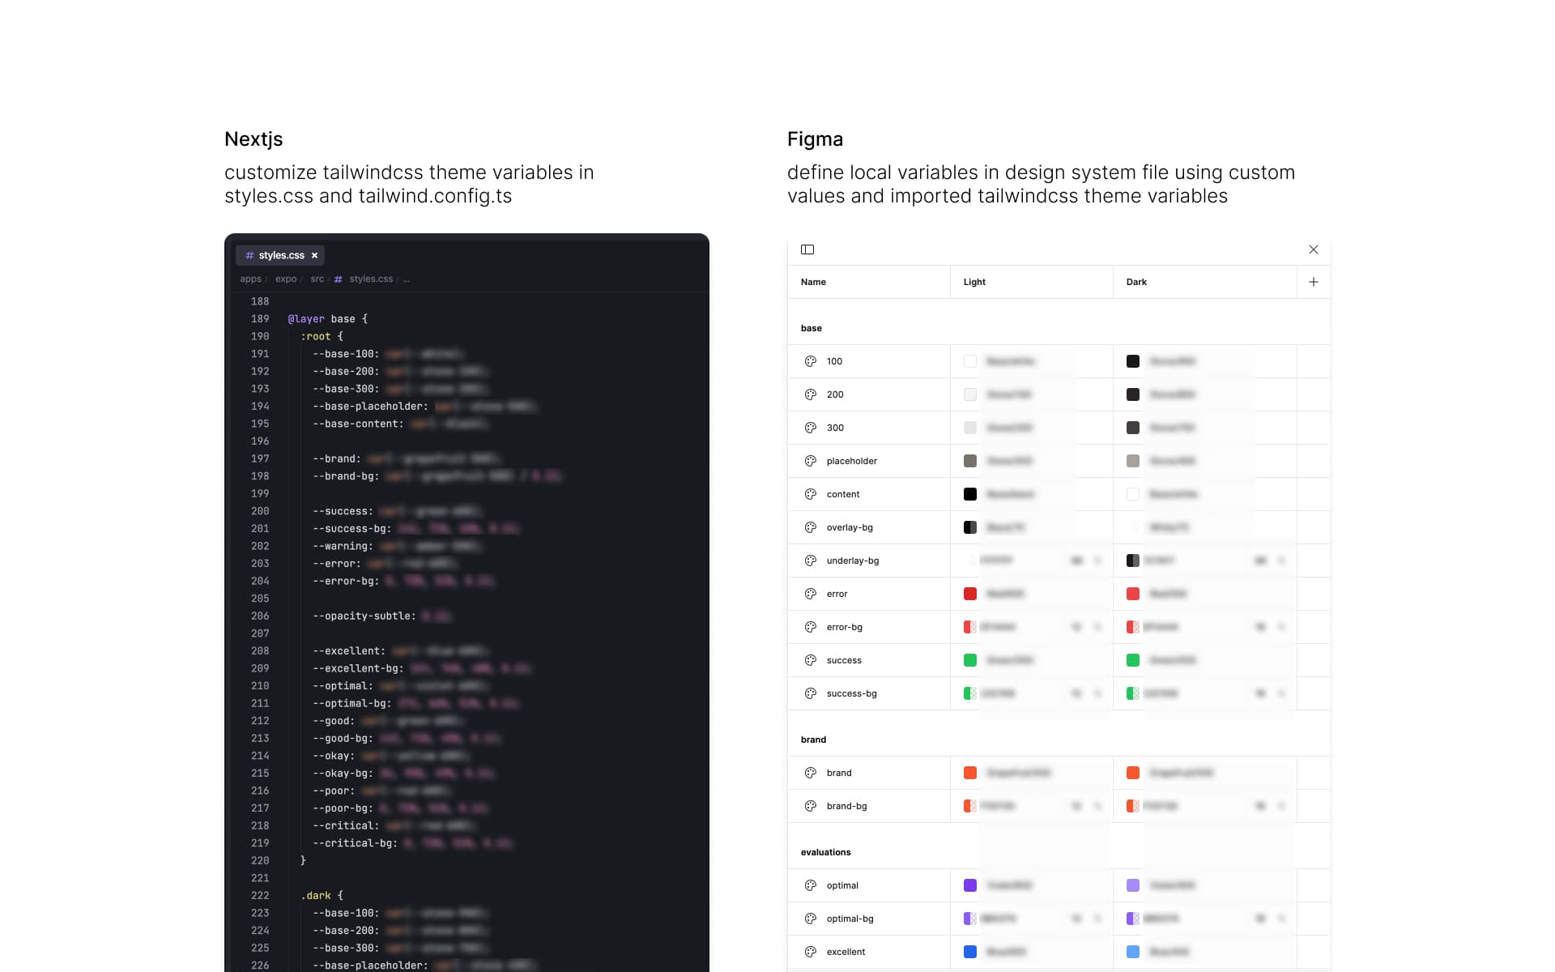Toggle the sidebar panel icon in variables window

pyautogui.click(x=807, y=249)
